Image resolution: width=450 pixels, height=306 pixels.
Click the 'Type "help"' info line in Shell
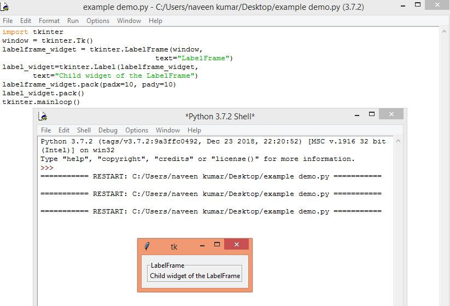point(198,159)
